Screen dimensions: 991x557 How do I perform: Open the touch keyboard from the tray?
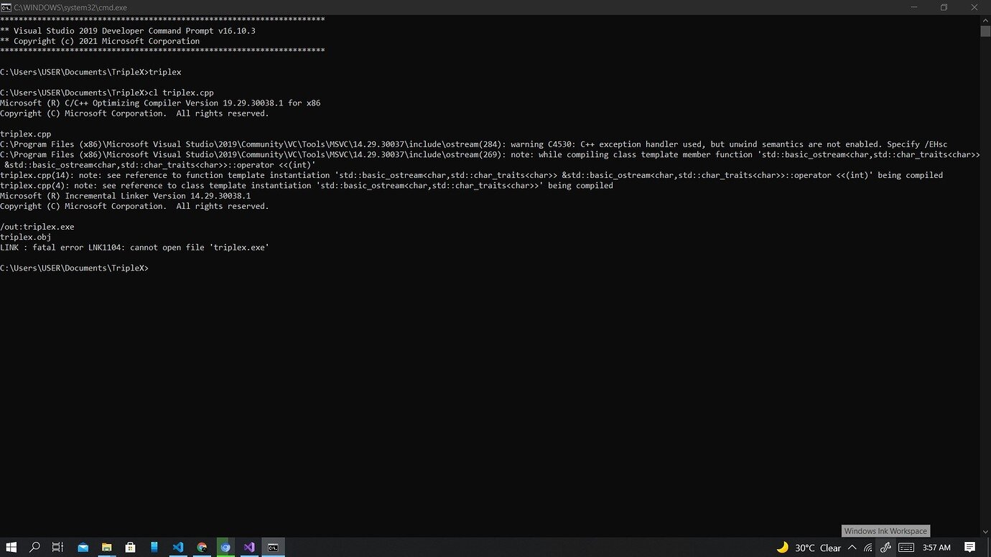pyautogui.click(x=906, y=548)
